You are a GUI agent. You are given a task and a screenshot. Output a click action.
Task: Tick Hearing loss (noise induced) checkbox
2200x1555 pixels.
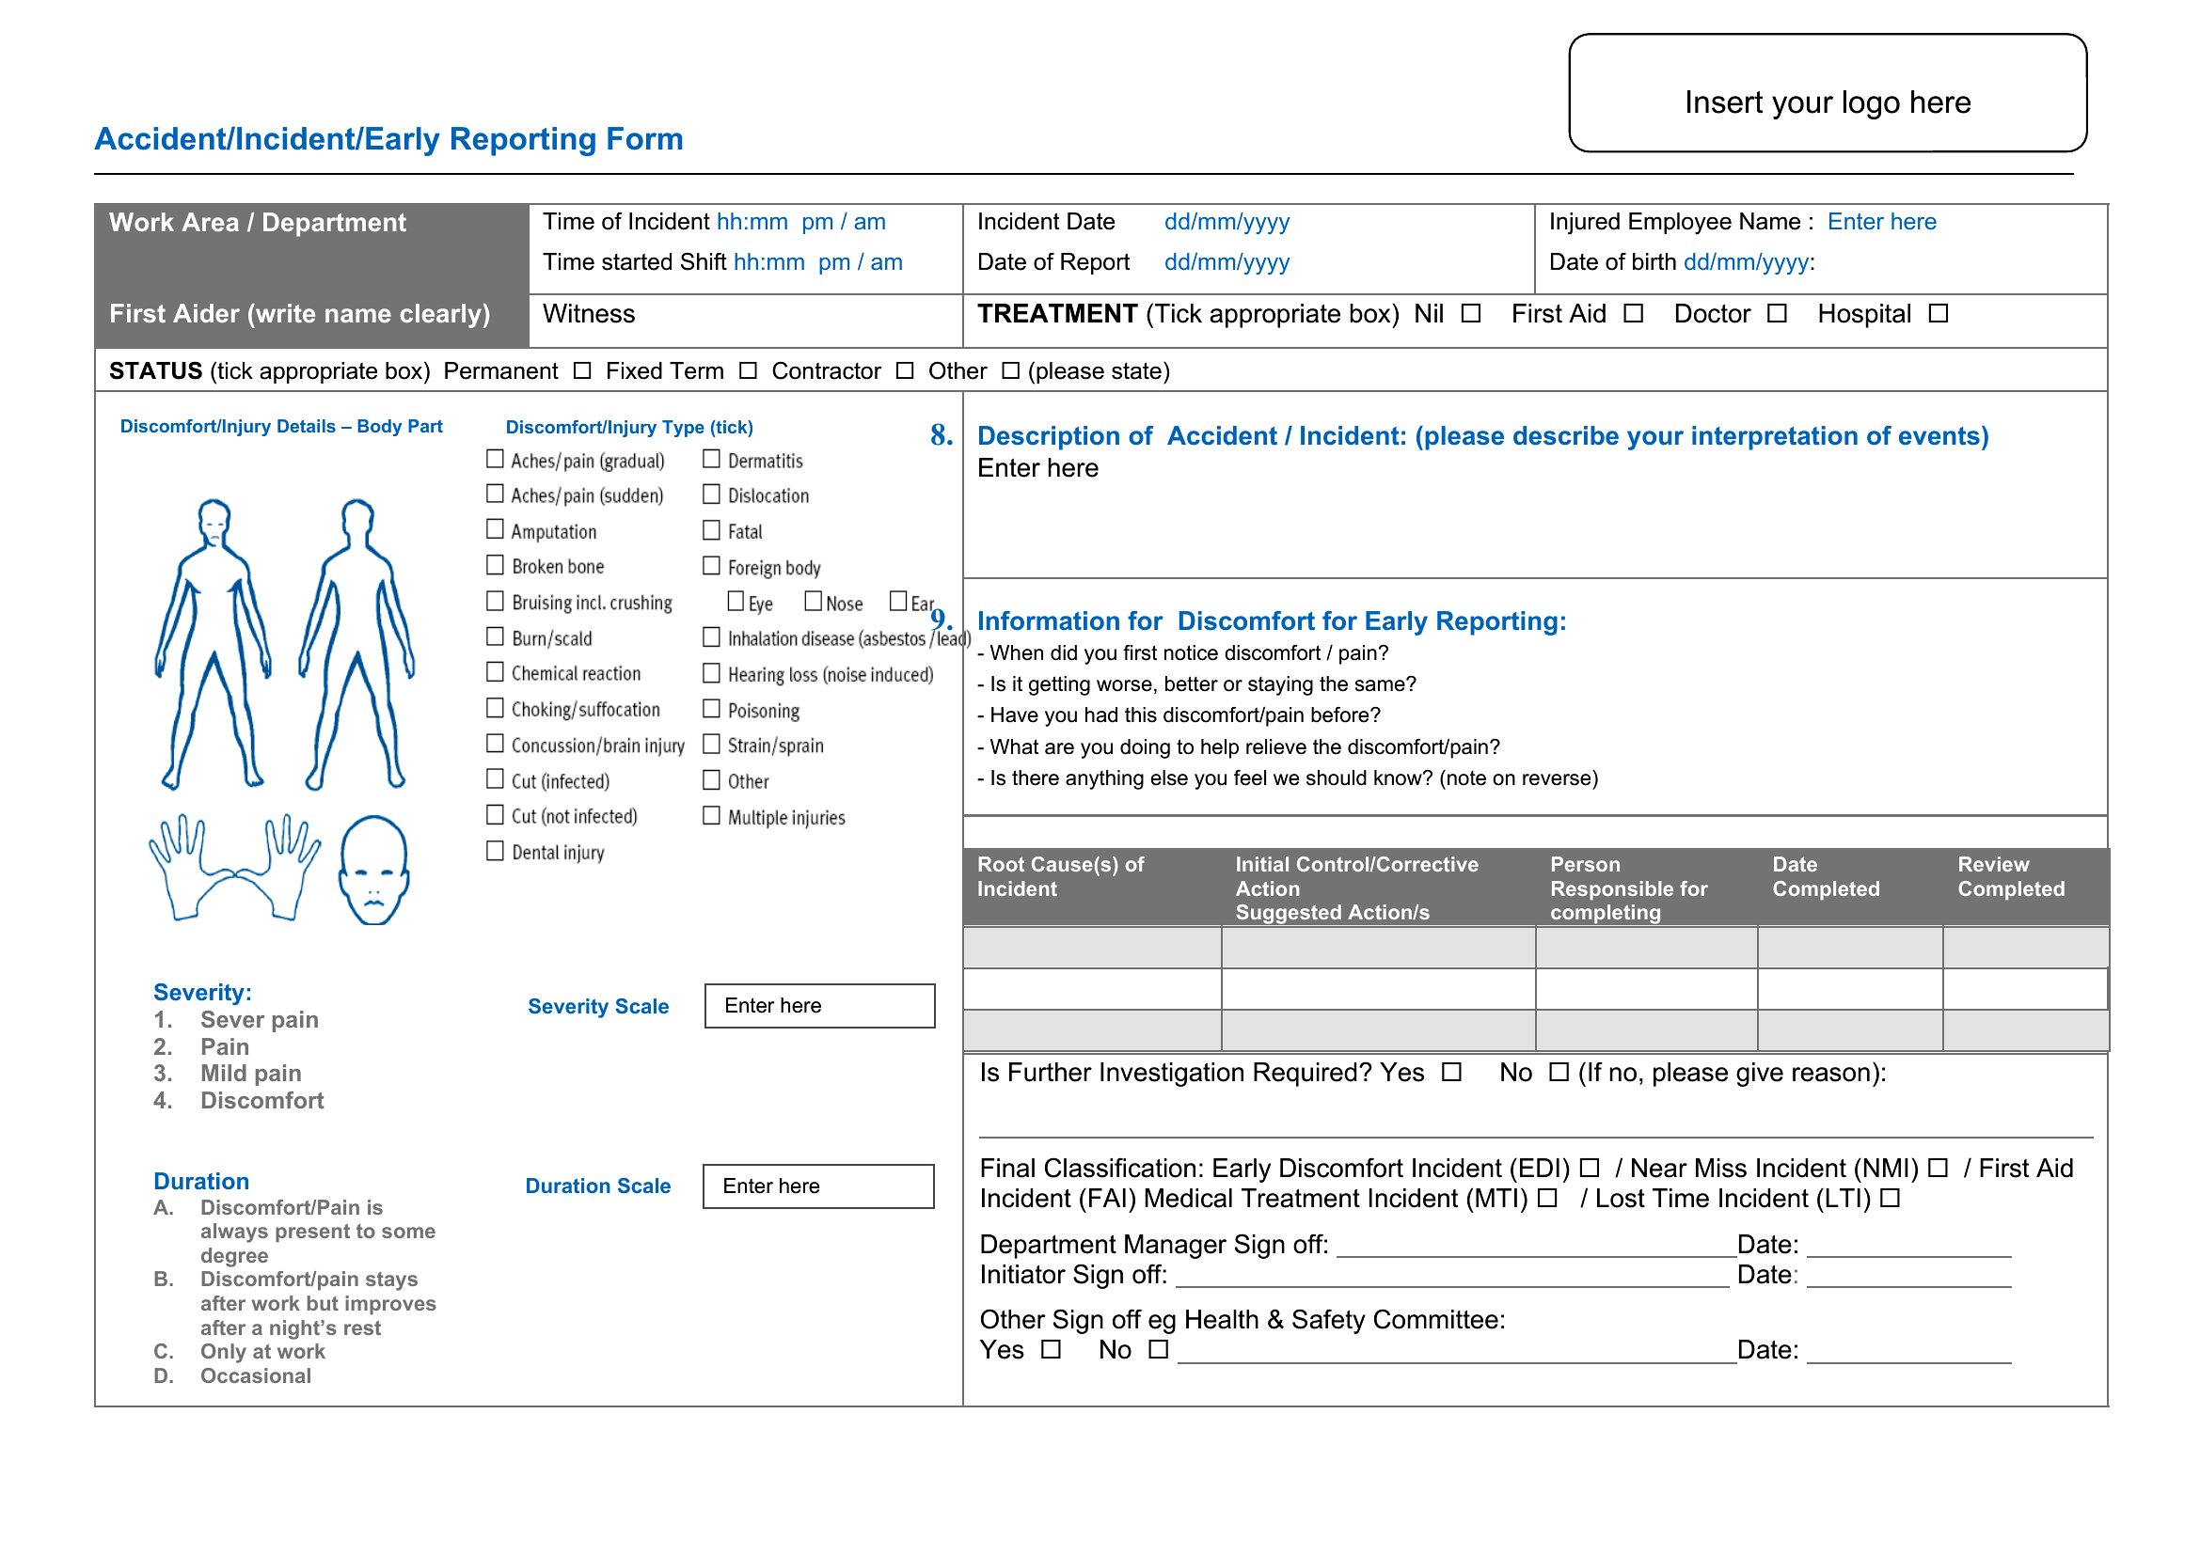click(712, 673)
